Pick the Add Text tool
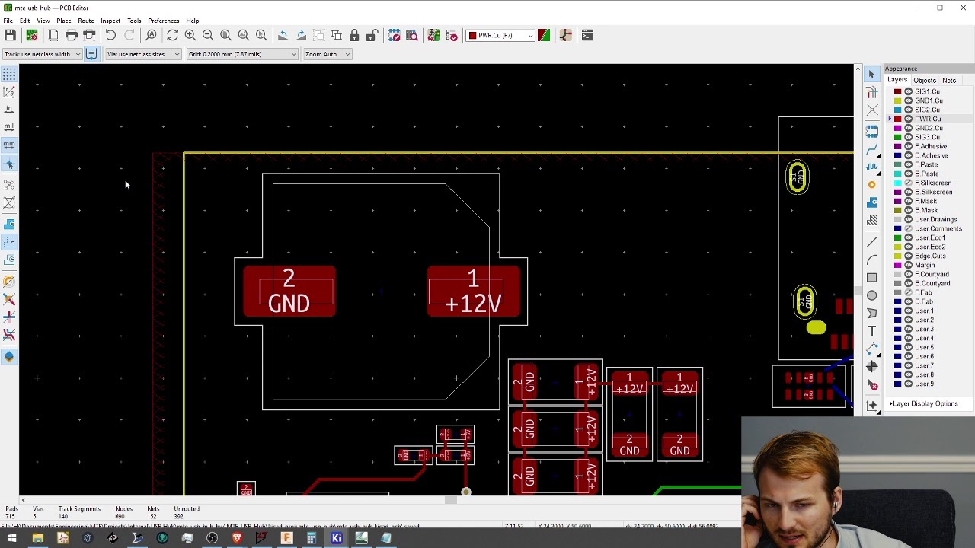 (x=871, y=330)
